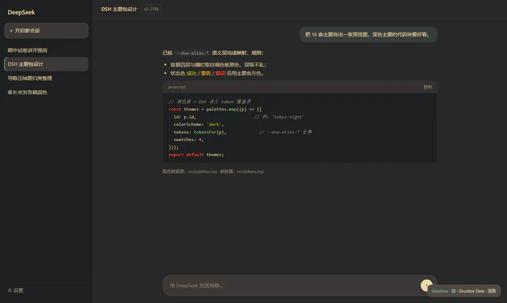Click the comment 例: 'tokyo-night'
The width and height of the screenshot is (507, 303).
coord(279,117)
